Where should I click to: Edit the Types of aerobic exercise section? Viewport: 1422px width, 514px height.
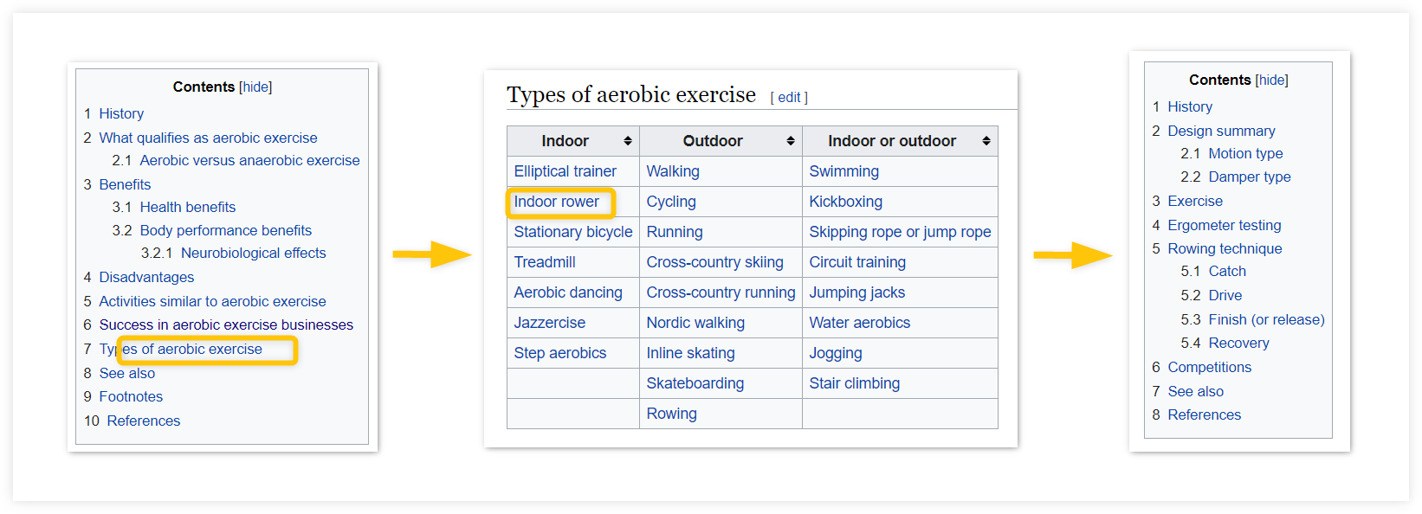[x=789, y=97]
